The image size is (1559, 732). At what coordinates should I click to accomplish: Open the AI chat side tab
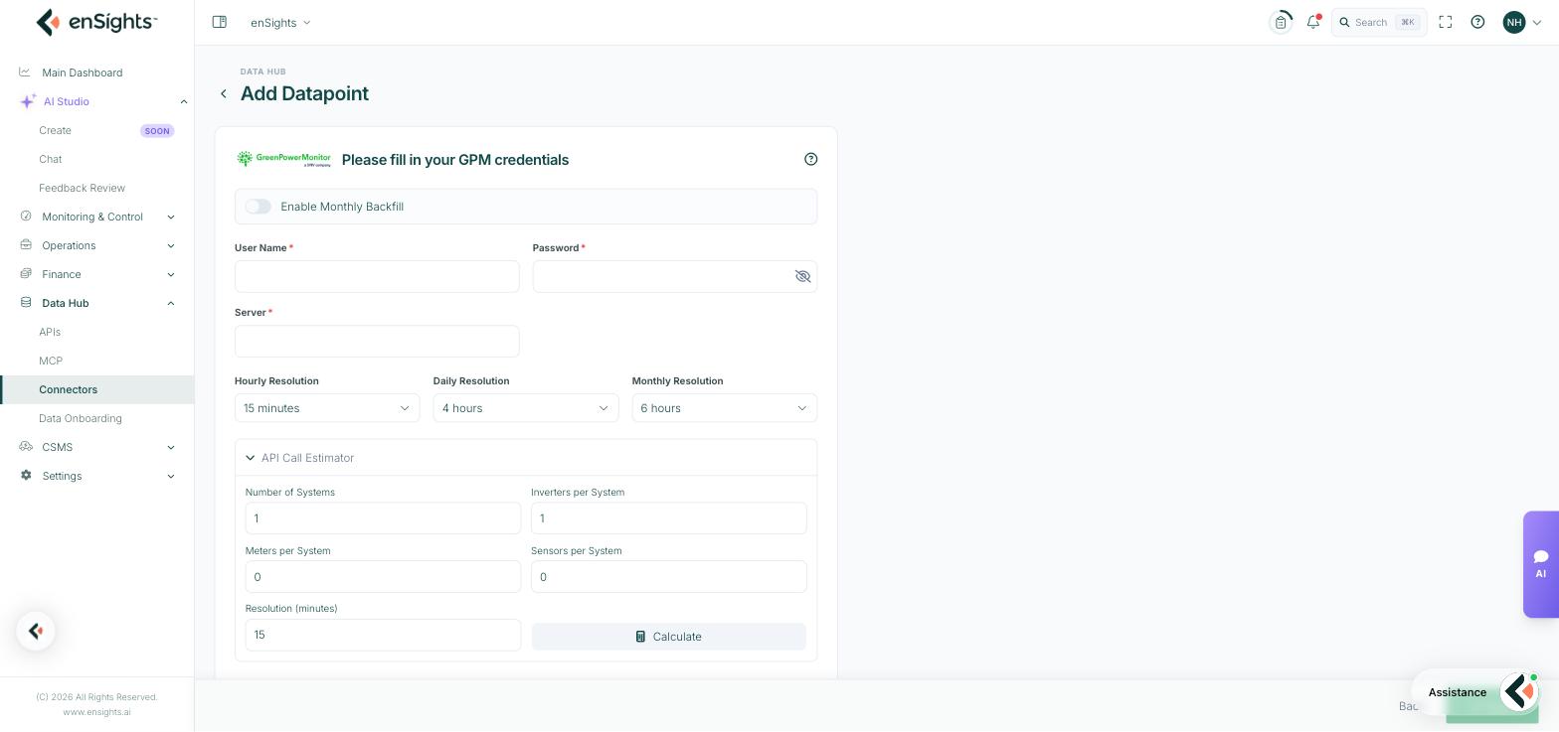1541,564
